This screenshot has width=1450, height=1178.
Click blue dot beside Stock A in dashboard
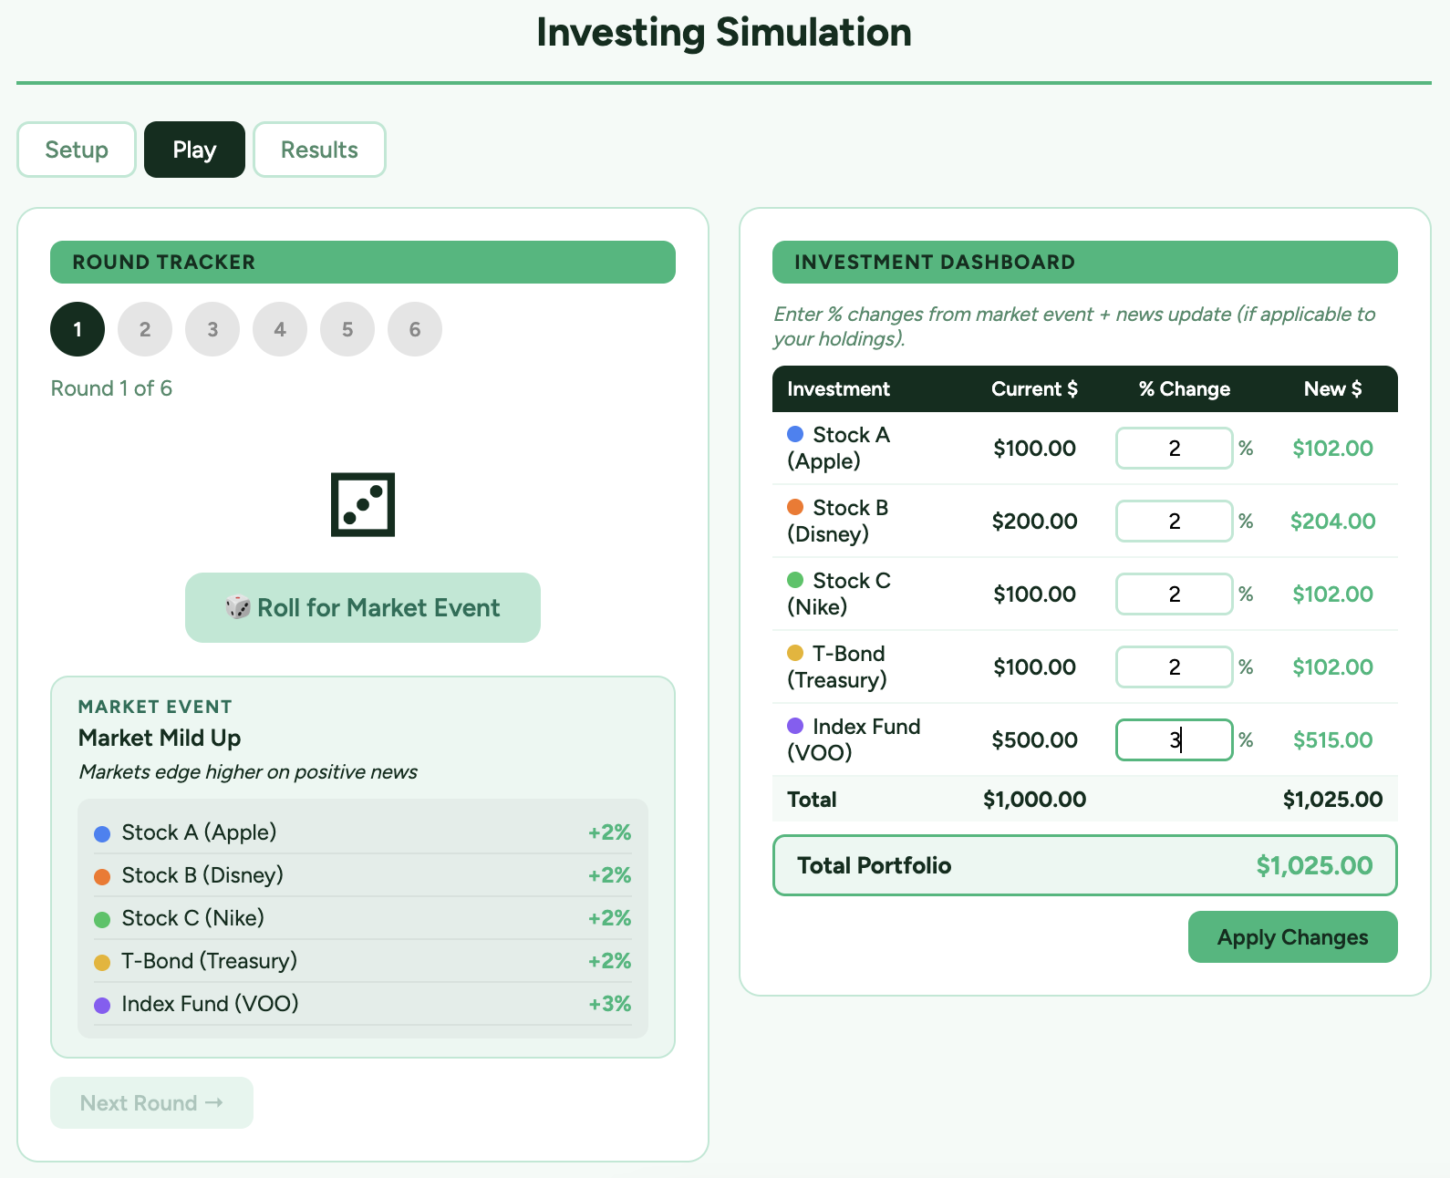click(x=795, y=434)
